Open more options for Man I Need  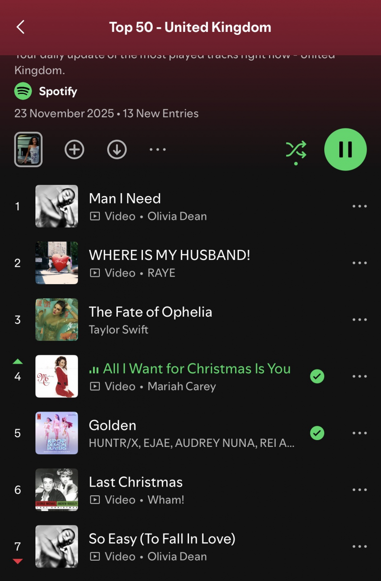click(x=360, y=206)
